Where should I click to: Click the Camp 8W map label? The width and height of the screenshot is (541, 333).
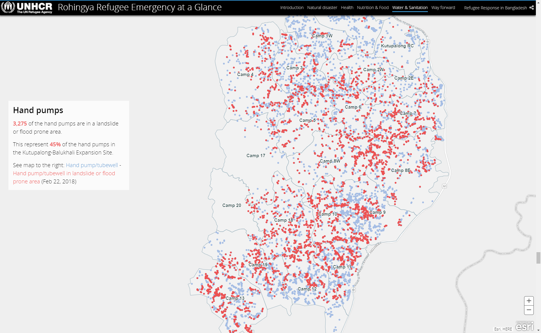[x=330, y=161]
